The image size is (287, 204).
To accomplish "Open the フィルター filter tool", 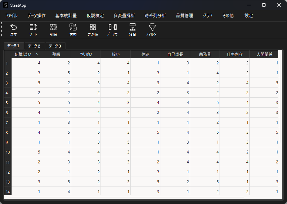I will point(152,29).
